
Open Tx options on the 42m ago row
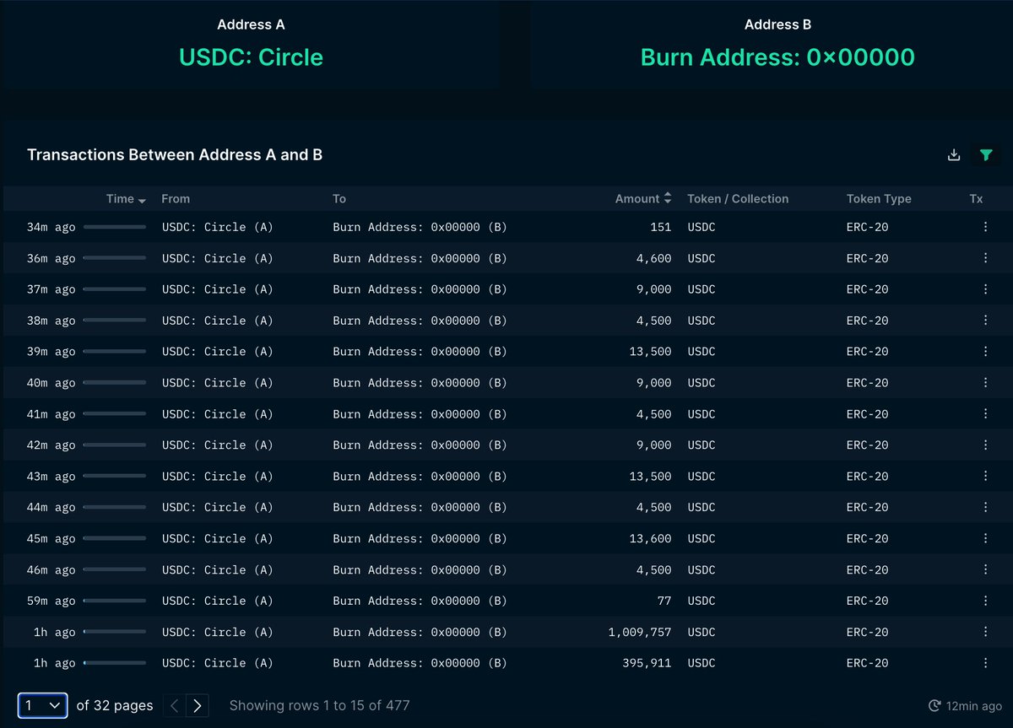tap(985, 445)
